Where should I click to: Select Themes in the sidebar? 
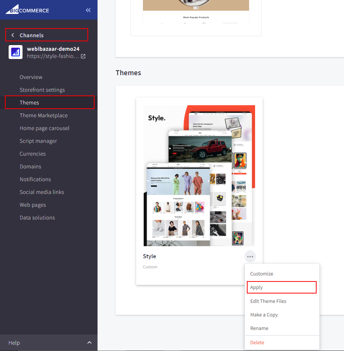(29, 103)
